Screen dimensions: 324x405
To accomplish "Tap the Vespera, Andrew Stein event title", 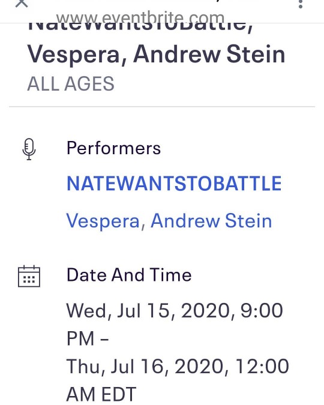I will click(157, 55).
